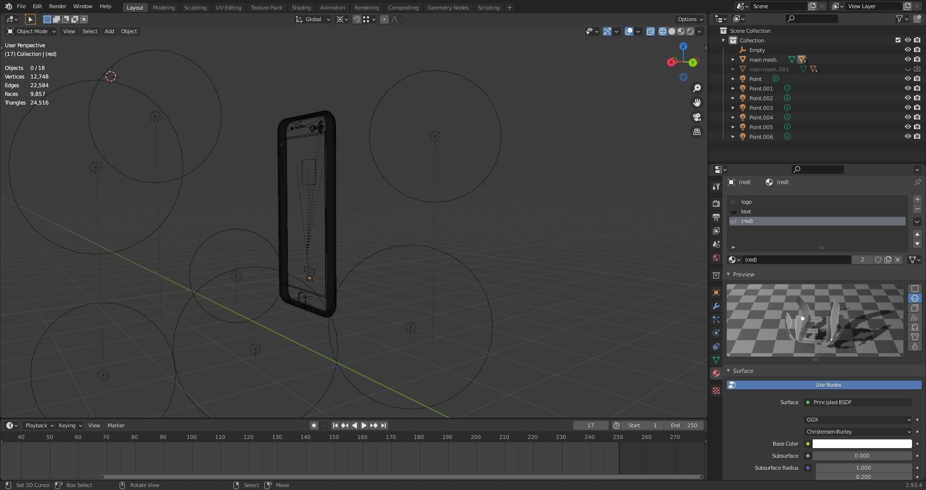Hide the Point.002 light in the outliner
Viewport: 926px width, 490px height.
click(x=909, y=98)
